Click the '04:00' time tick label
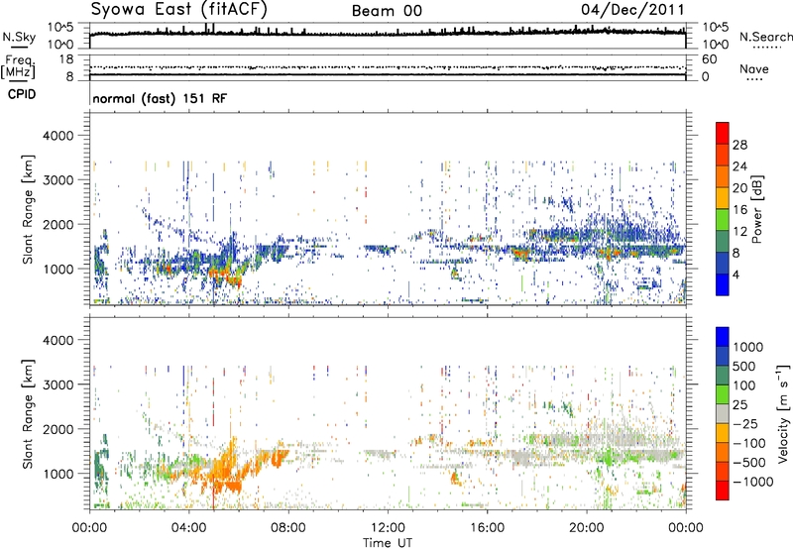 188,528
